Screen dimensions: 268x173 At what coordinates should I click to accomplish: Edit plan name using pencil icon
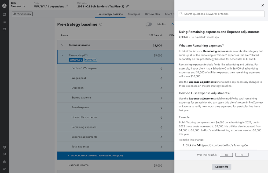(128, 6)
